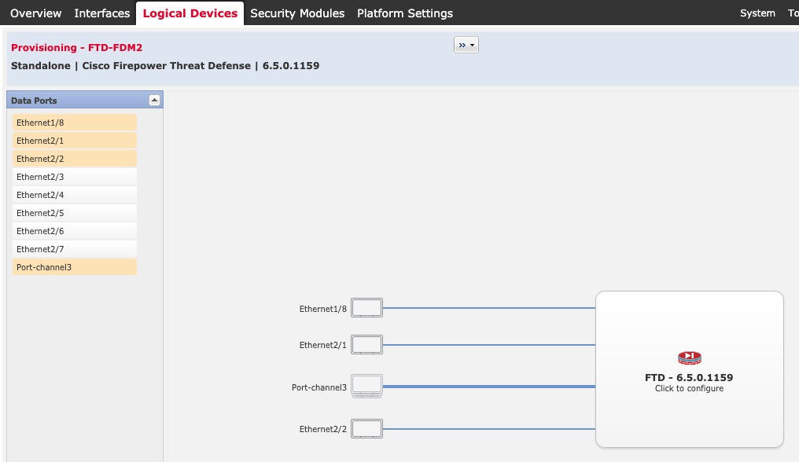Click the Provisioning - FTD-FDM2 heading link
This screenshot has width=799, height=462.
[77, 47]
